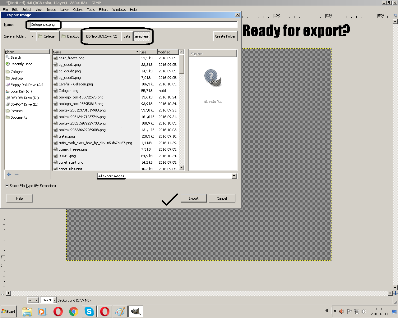Toggle the 'Desktop' folder path button

click(71, 36)
